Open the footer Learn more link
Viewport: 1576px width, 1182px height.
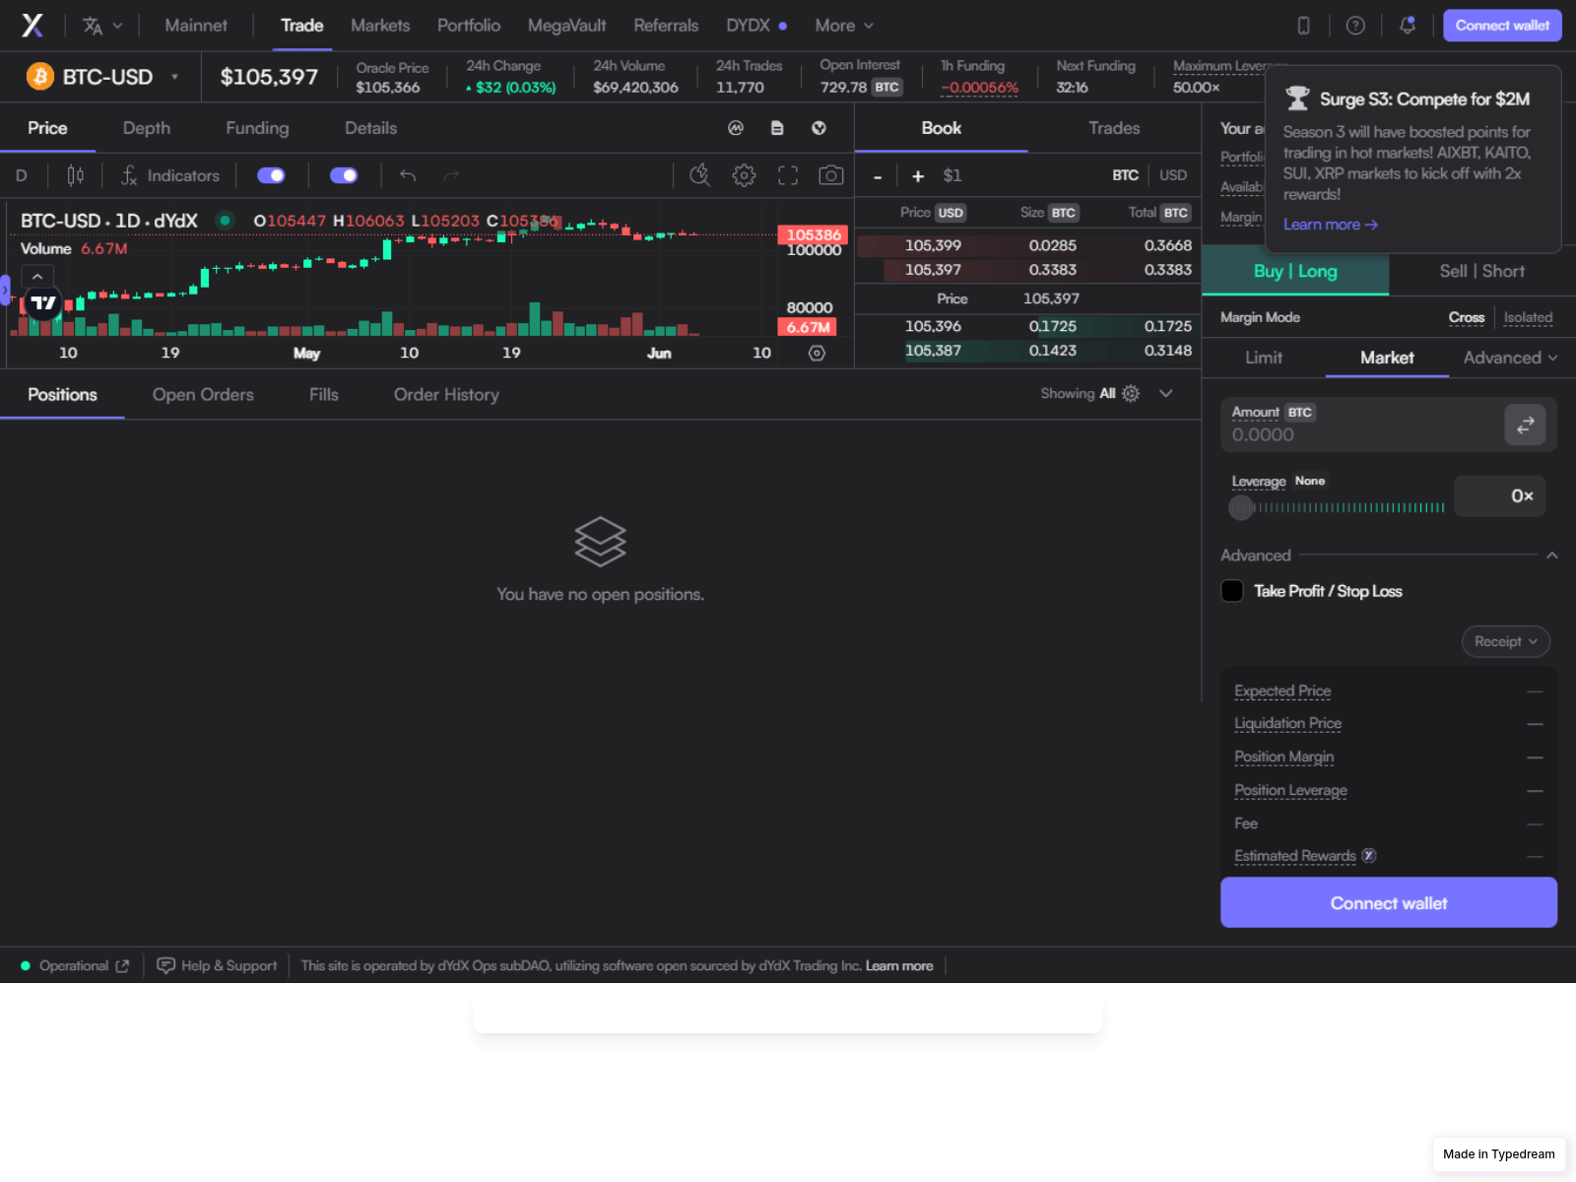pos(898,965)
